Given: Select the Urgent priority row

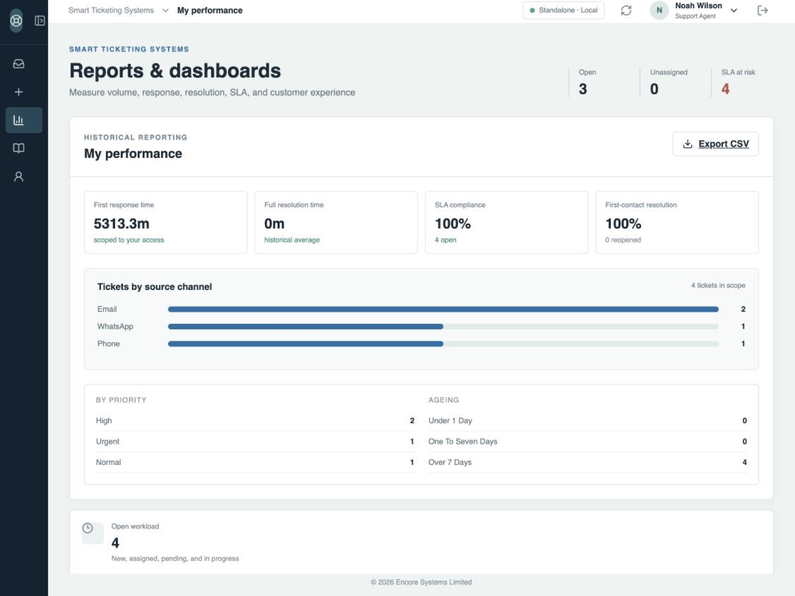Looking at the screenshot, I should tap(255, 442).
